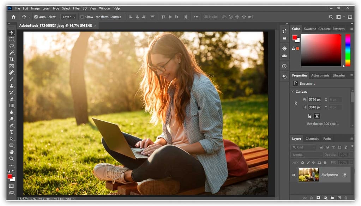Click the Add layer mask icon
361x206 pixels.
pyautogui.click(x=318, y=198)
